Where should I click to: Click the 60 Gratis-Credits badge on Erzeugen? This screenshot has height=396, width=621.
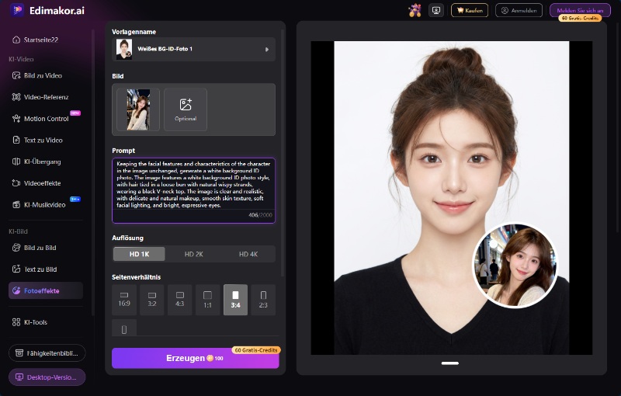click(x=256, y=350)
